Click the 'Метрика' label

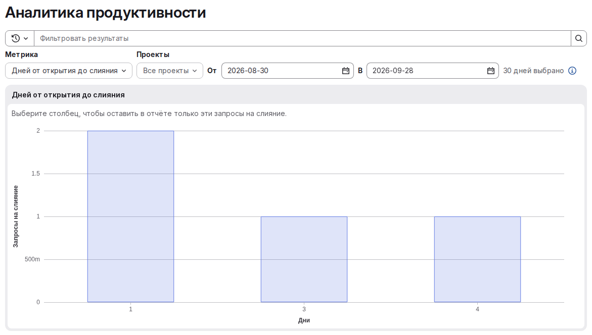(22, 54)
